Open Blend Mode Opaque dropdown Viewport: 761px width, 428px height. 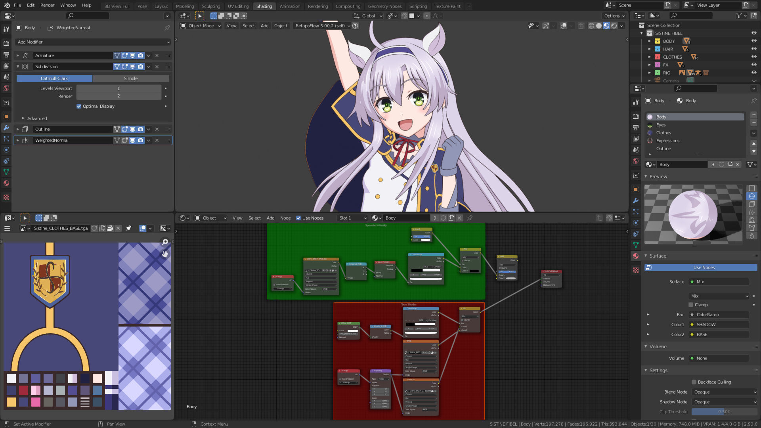(x=725, y=392)
